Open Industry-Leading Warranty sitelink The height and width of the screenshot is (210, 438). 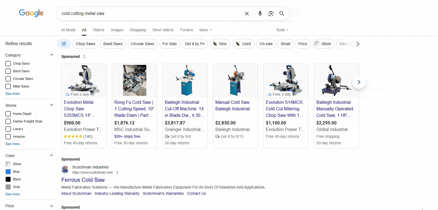(117, 193)
